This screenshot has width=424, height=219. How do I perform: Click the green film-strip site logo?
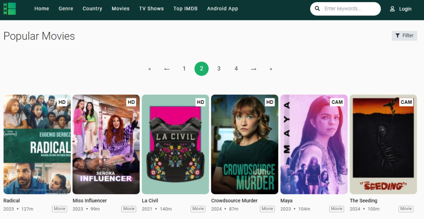coord(10,9)
